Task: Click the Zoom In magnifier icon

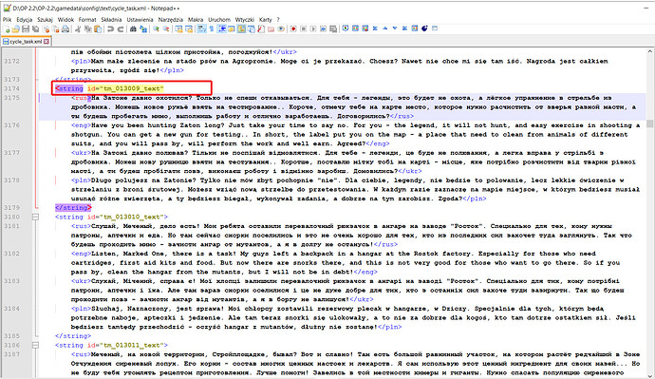Action: pos(156,28)
